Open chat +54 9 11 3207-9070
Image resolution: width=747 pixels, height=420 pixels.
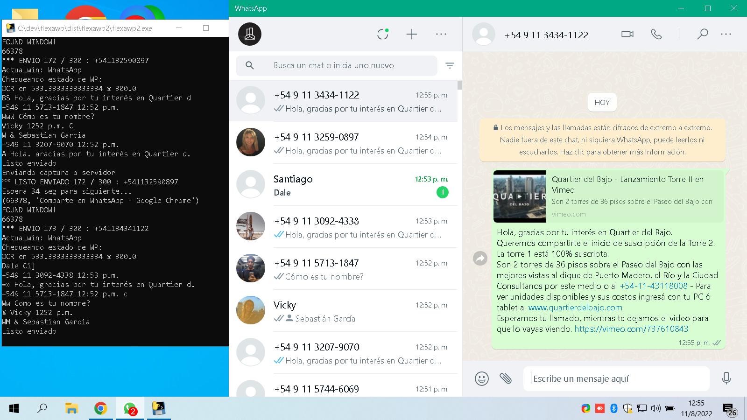click(343, 353)
